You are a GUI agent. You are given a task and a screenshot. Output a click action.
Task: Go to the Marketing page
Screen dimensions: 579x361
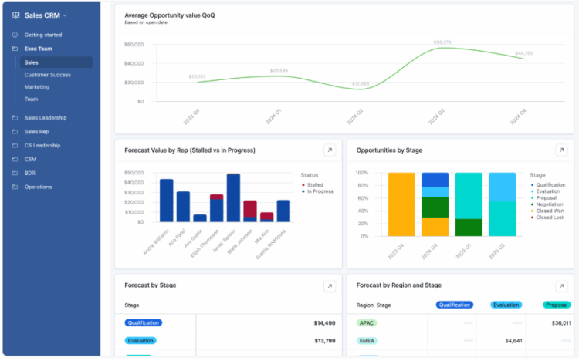[36, 87]
